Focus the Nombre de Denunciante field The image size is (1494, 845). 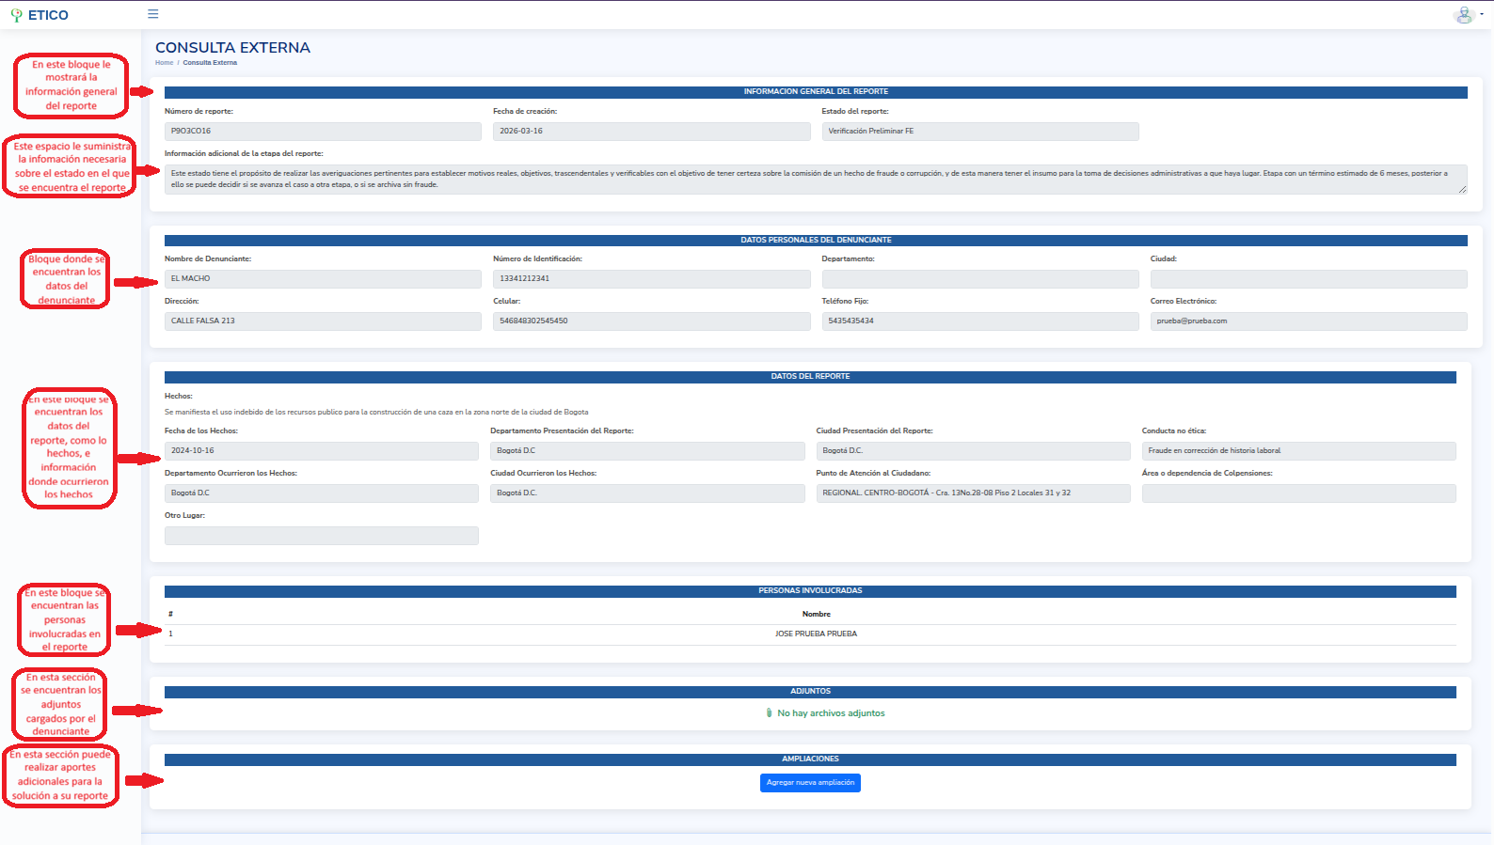(323, 279)
